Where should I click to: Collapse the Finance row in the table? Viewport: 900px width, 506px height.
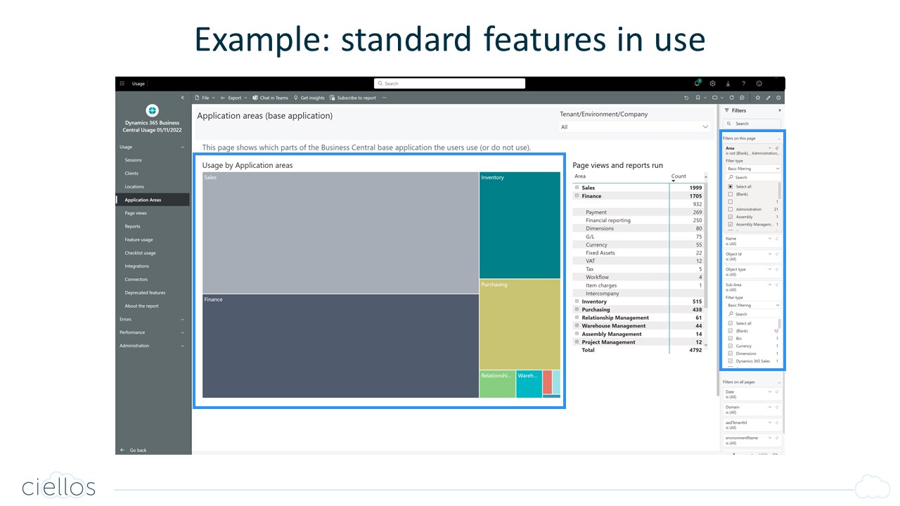[577, 196]
